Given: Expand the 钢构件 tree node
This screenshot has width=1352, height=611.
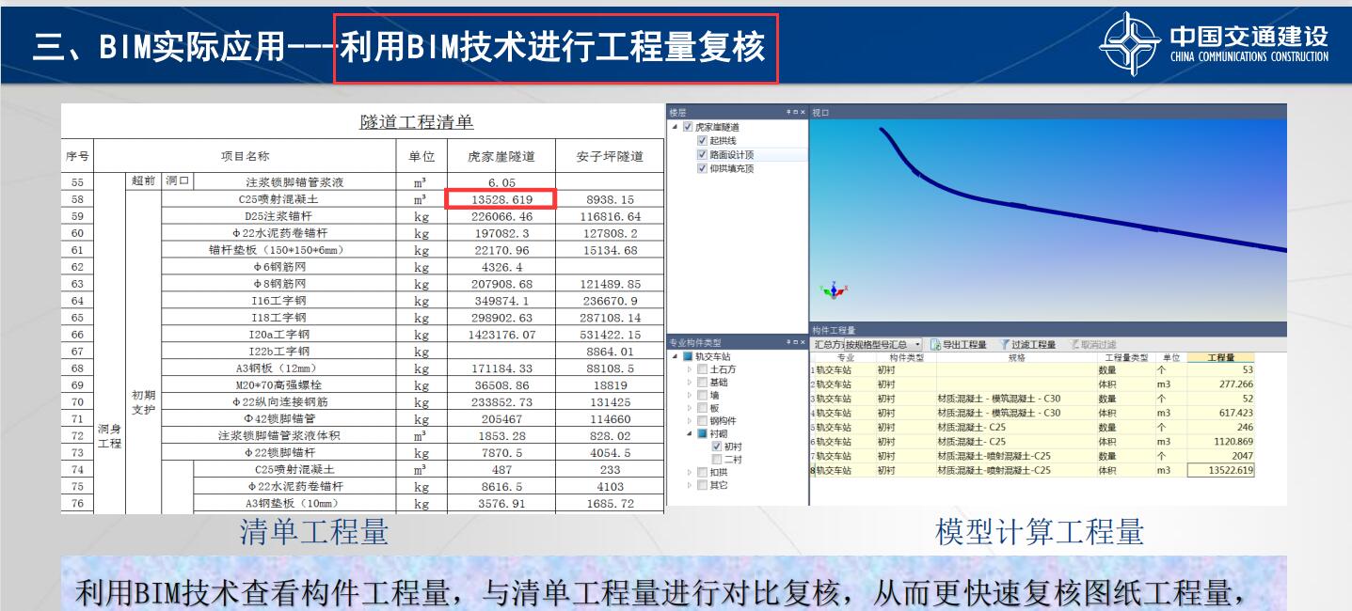Looking at the screenshot, I should pos(689,421).
